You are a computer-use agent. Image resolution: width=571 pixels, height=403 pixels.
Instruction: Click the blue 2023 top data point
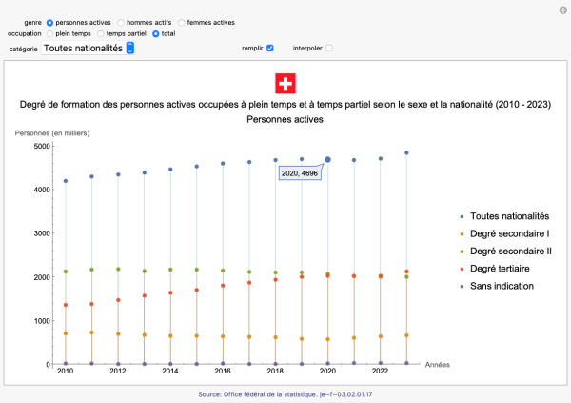click(406, 152)
